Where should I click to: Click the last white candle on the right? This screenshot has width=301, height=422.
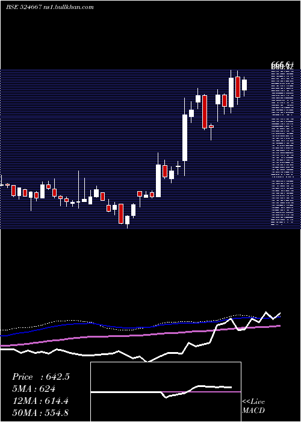(244, 85)
